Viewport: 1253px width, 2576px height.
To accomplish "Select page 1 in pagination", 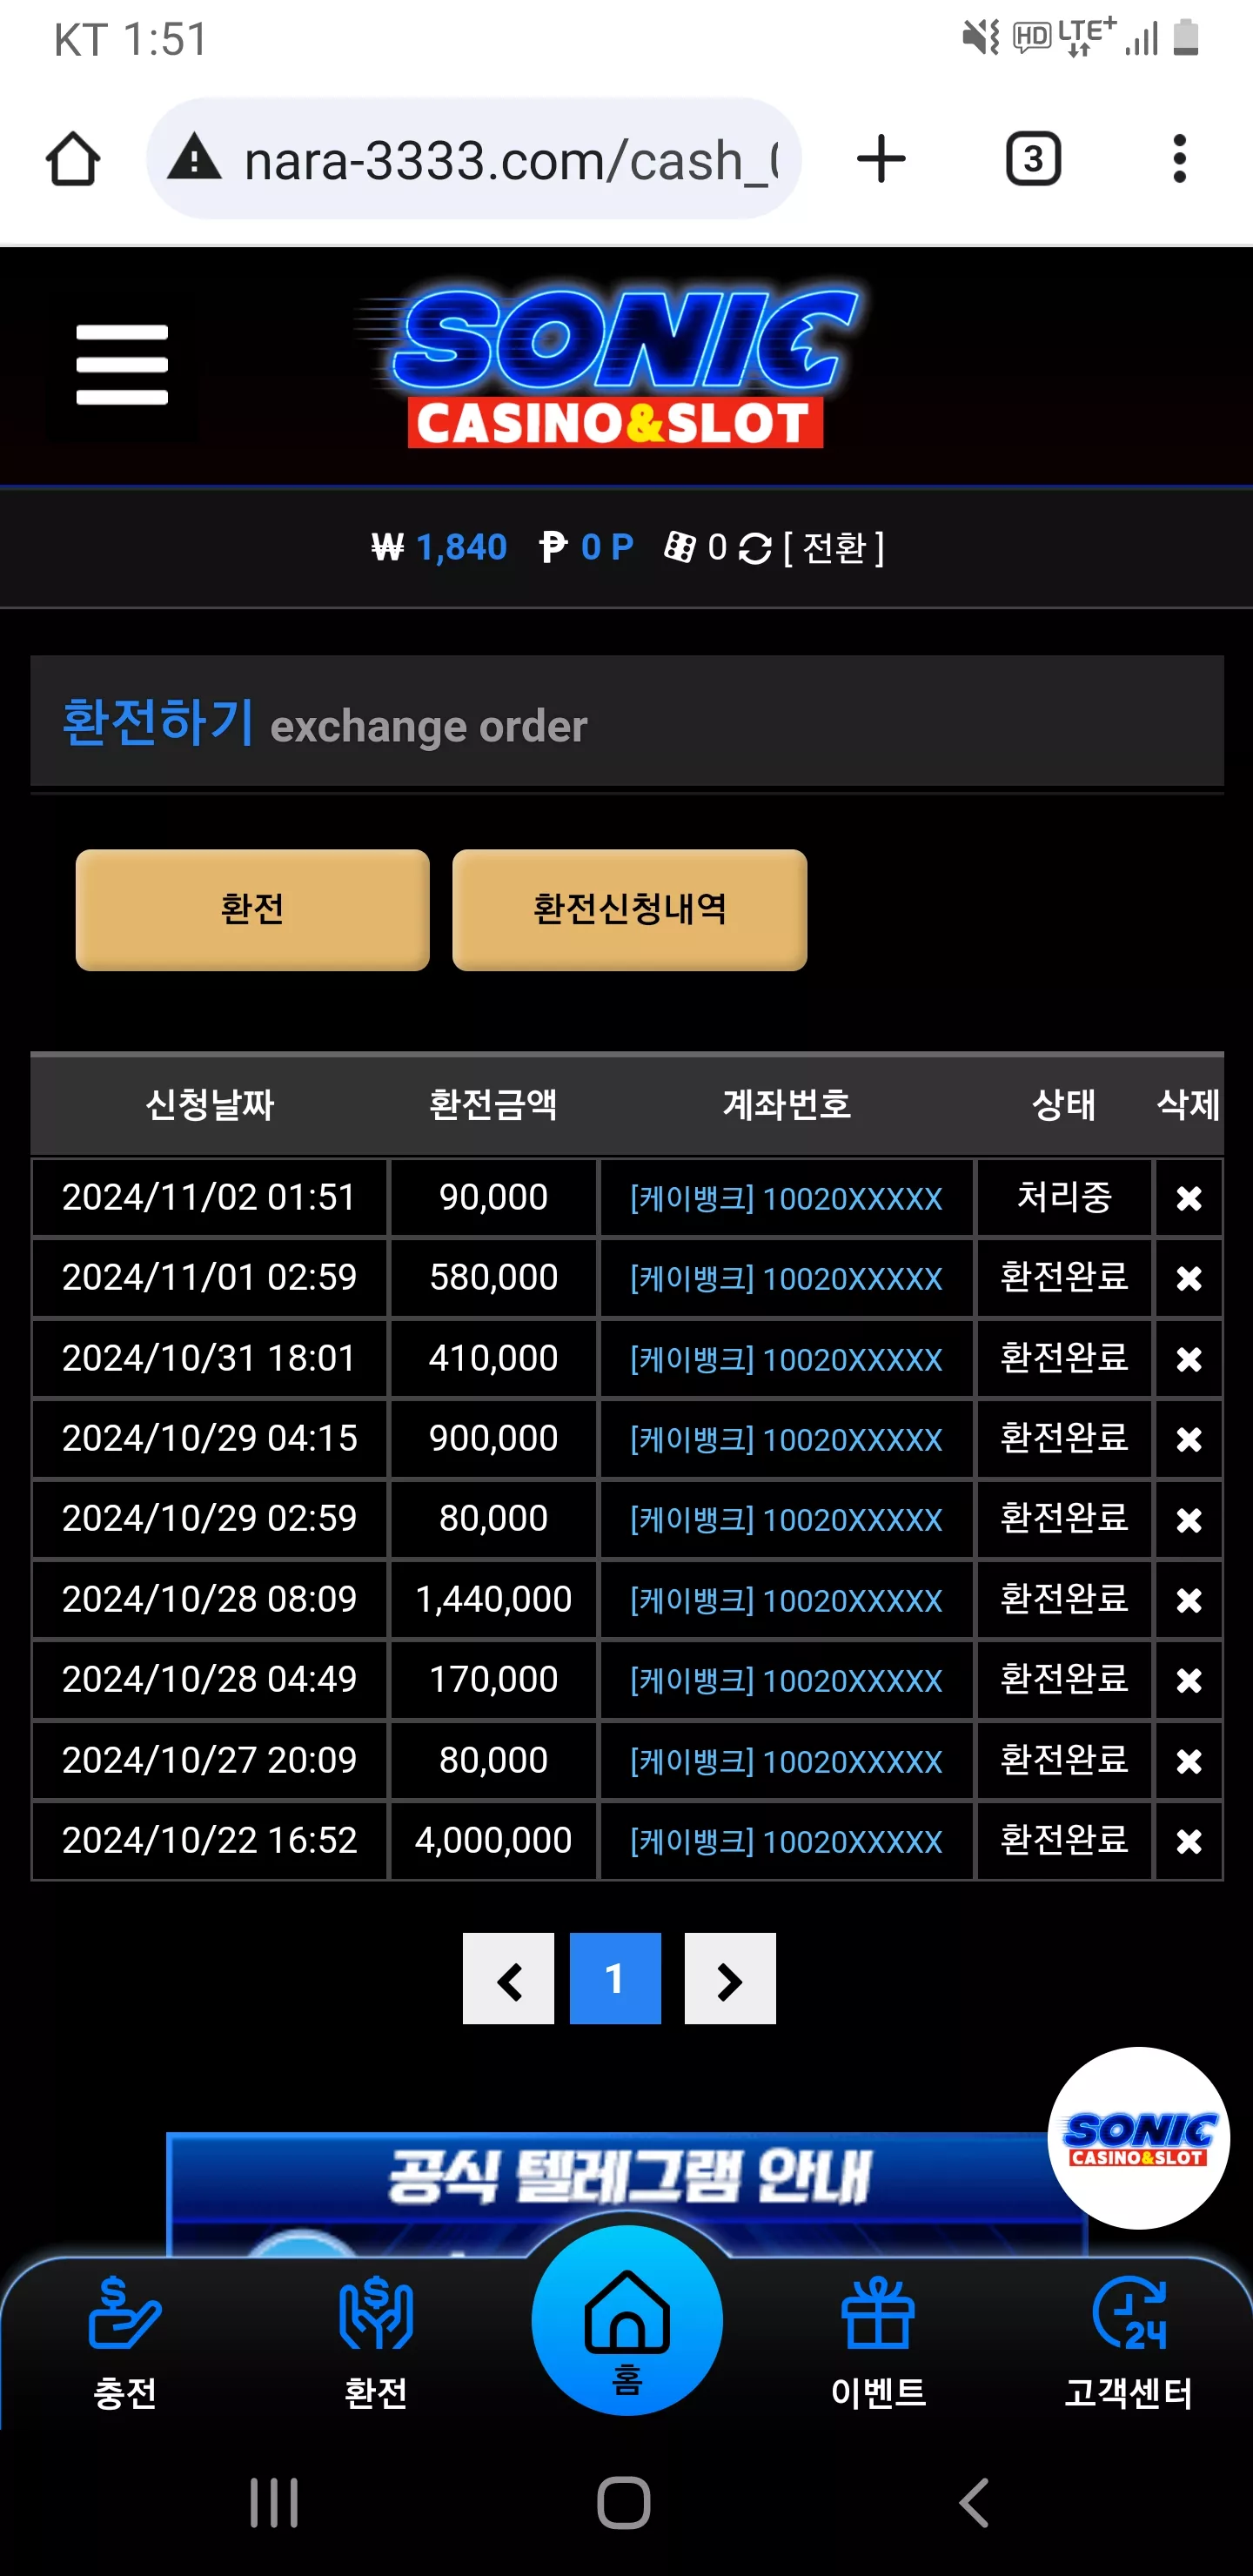I will (x=615, y=1978).
